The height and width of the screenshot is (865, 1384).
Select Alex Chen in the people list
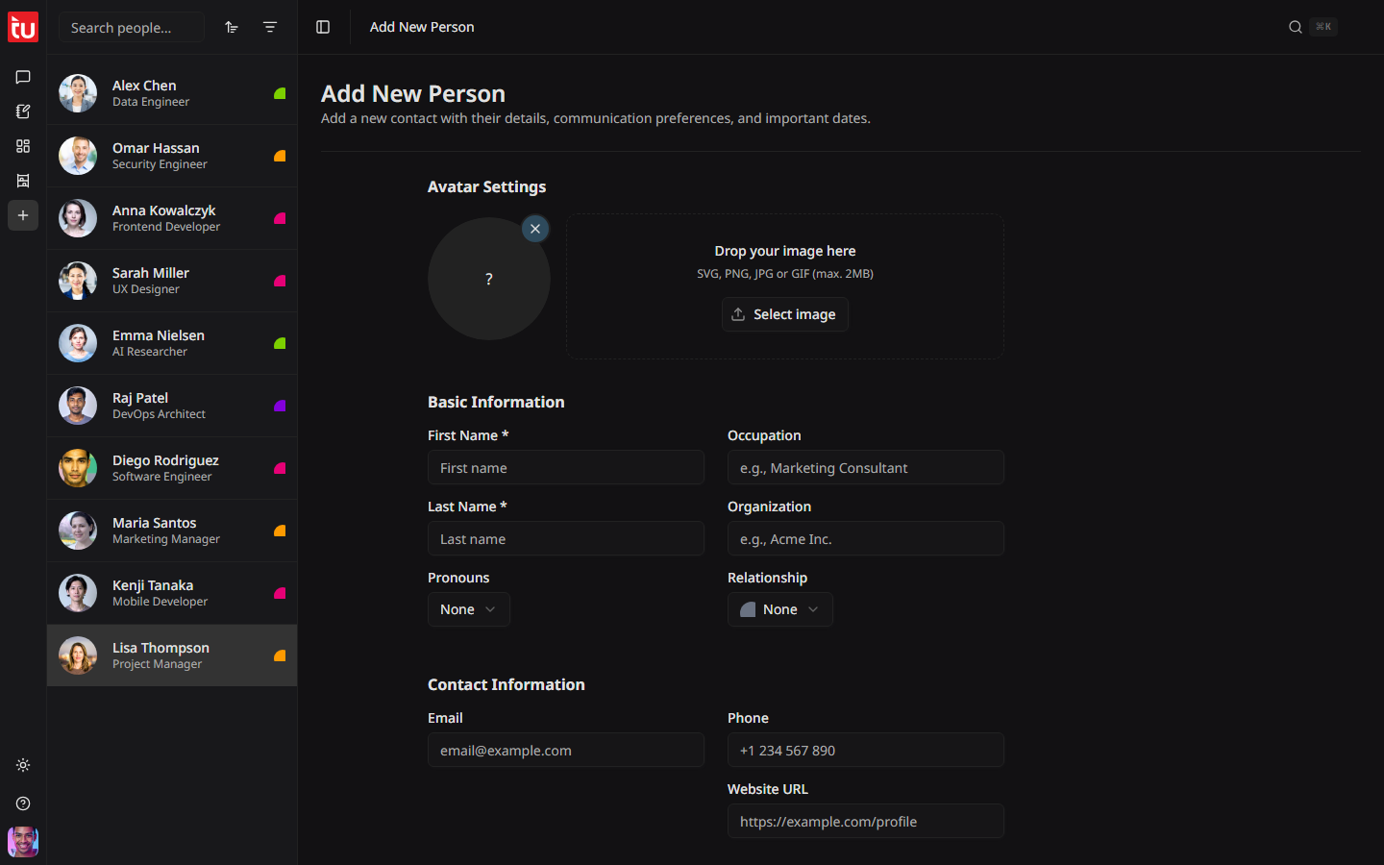click(x=172, y=93)
